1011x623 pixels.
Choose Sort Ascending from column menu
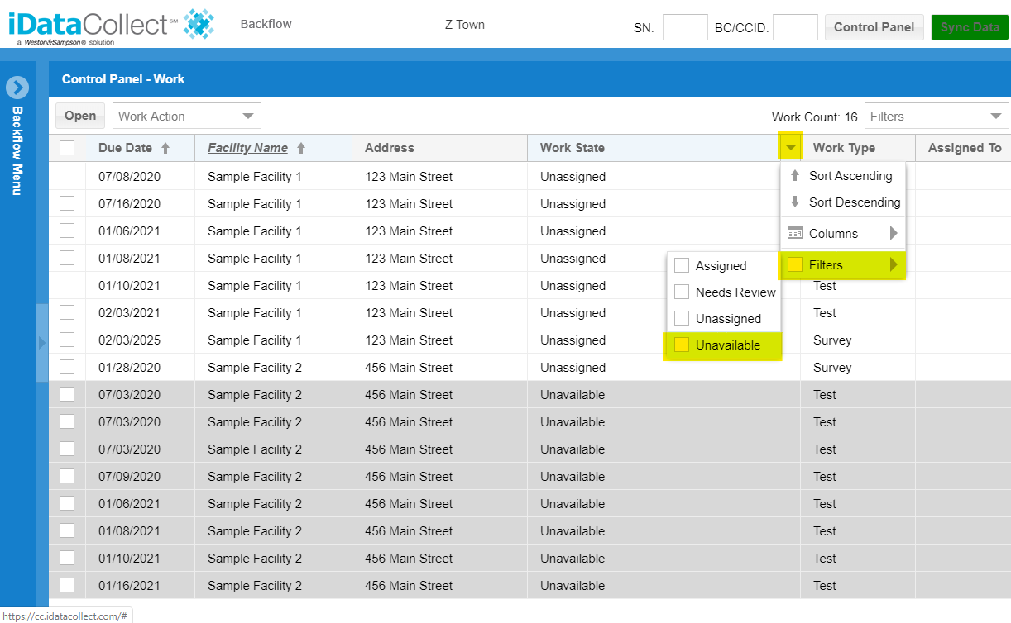tap(843, 176)
